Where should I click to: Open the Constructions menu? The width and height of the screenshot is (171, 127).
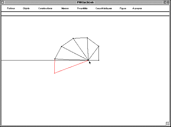(x=45, y=8)
